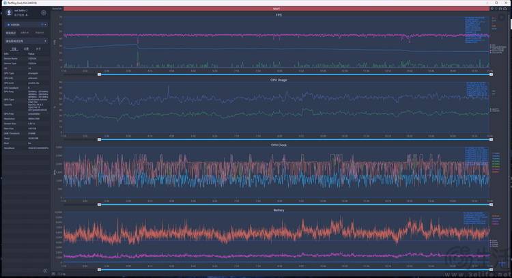This screenshot has height=278, width=512.
Task: Click the Device Name row in the Info table
Action: pos(26,59)
